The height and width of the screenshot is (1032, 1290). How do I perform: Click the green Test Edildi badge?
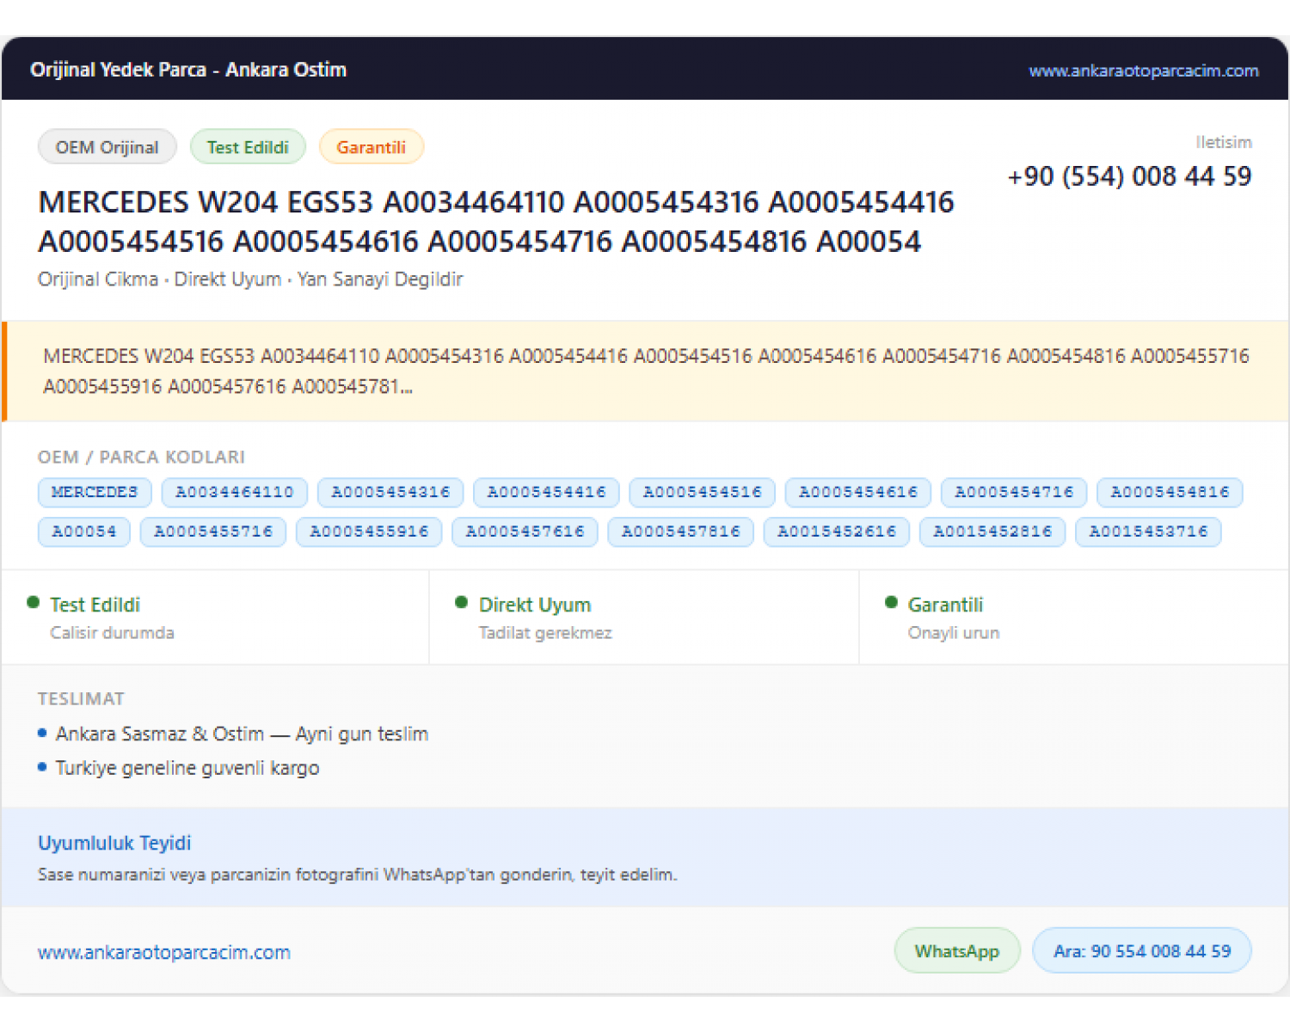coord(248,147)
